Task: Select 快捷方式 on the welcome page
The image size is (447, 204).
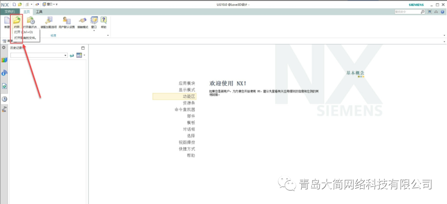Action: (x=187, y=149)
